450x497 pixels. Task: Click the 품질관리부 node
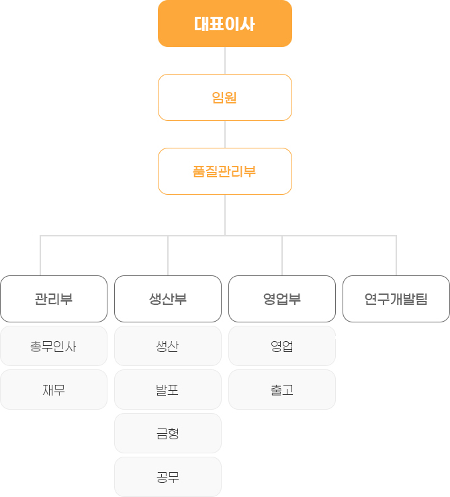[225, 171]
